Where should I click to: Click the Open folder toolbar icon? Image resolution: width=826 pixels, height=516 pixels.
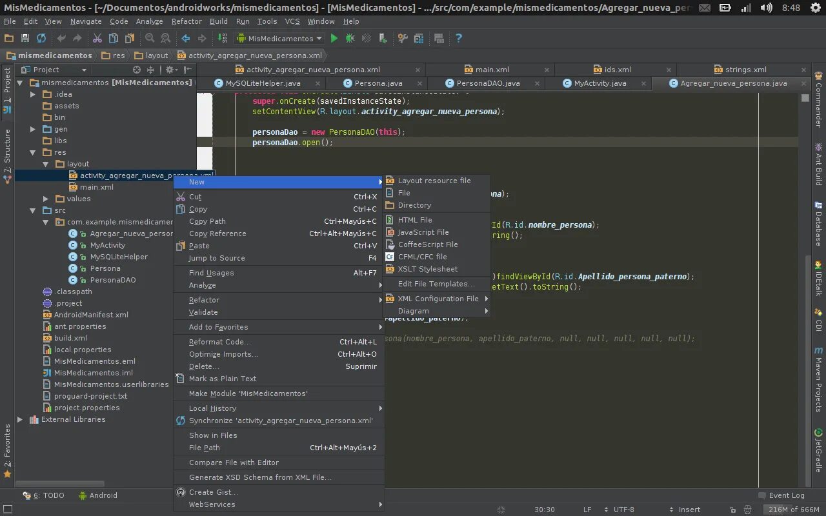click(x=9, y=39)
